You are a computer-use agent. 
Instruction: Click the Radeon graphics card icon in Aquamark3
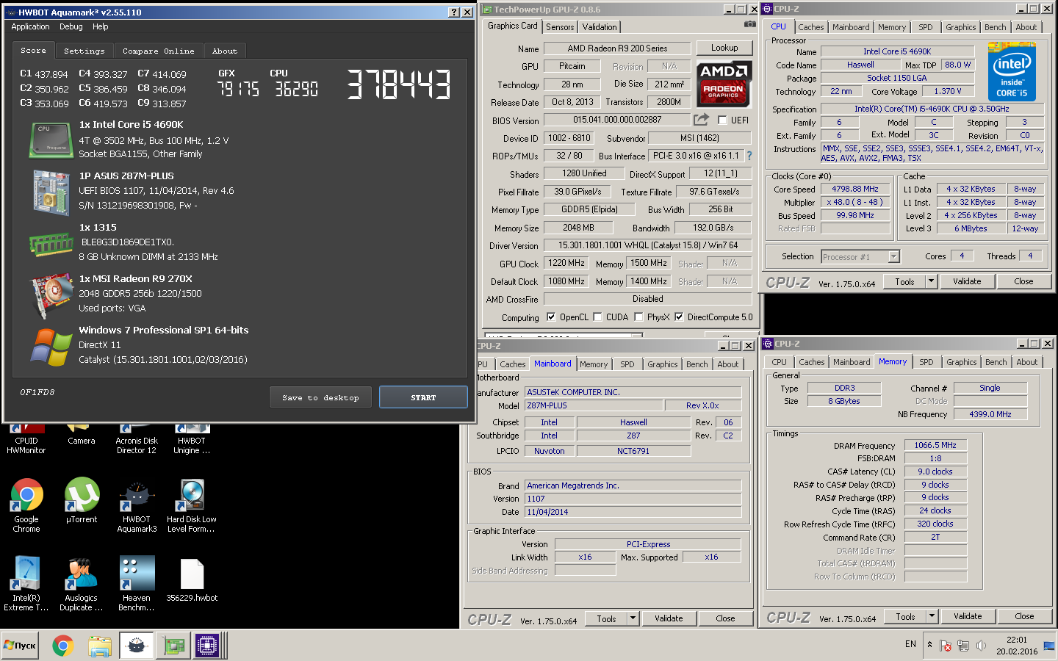pyautogui.click(x=51, y=295)
